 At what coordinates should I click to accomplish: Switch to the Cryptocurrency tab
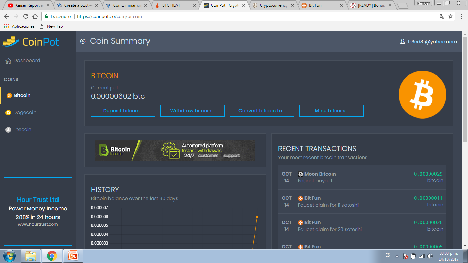(274, 5)
